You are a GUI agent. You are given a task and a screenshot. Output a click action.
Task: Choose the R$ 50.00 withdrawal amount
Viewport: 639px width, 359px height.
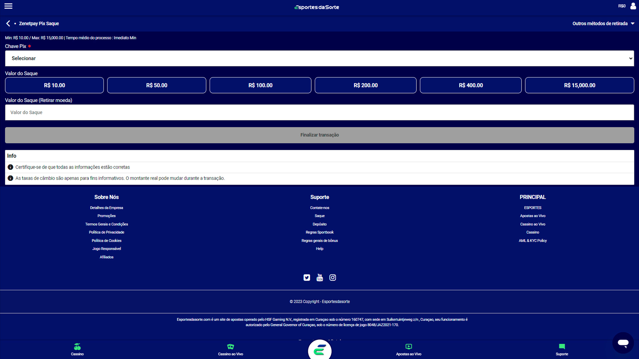[x=157, y=85]
